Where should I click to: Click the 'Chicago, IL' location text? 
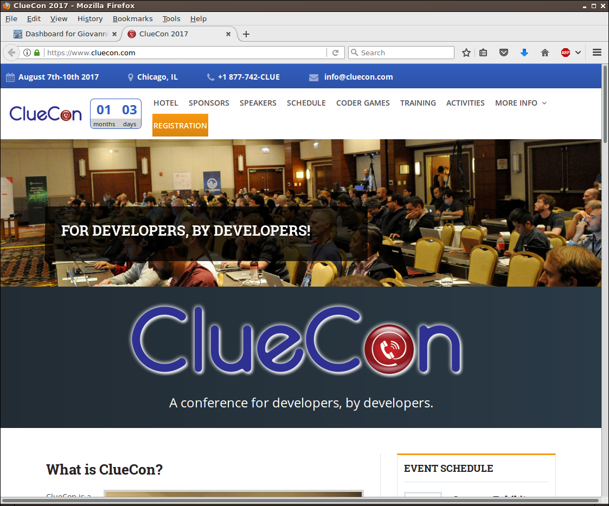pos(157,77)
